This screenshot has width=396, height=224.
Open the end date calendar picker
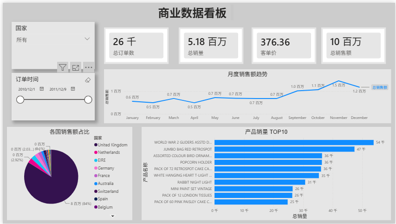point(73,89)
